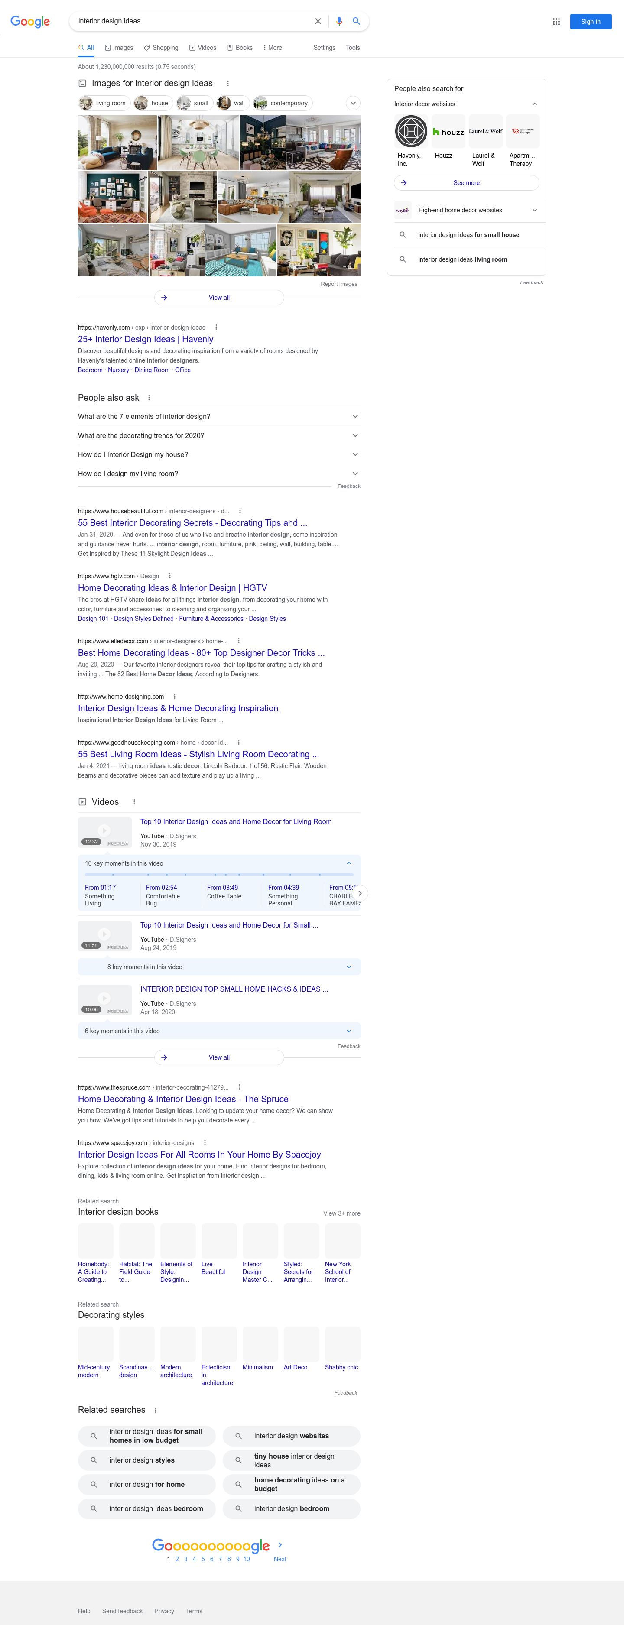The image size is (624, 1625).
Task: Filter images by 'contemporary' chip
Action: point(282,103)
